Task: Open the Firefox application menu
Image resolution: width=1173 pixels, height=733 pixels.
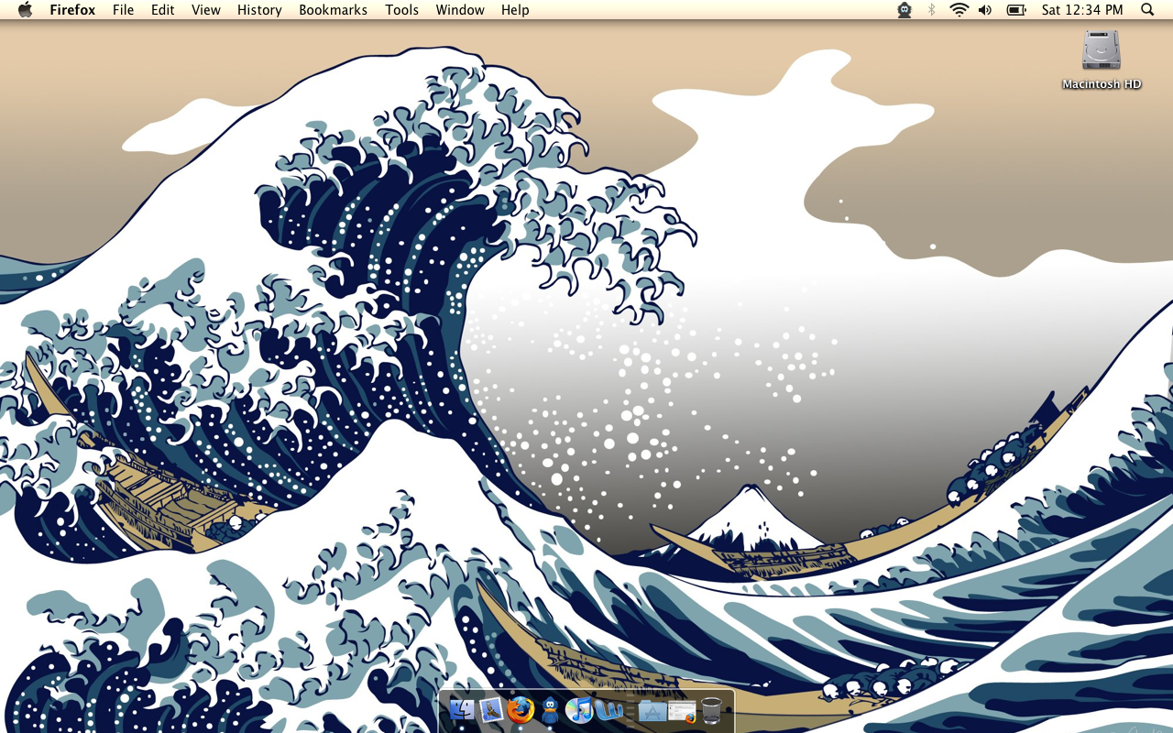Action: (72, 10)
